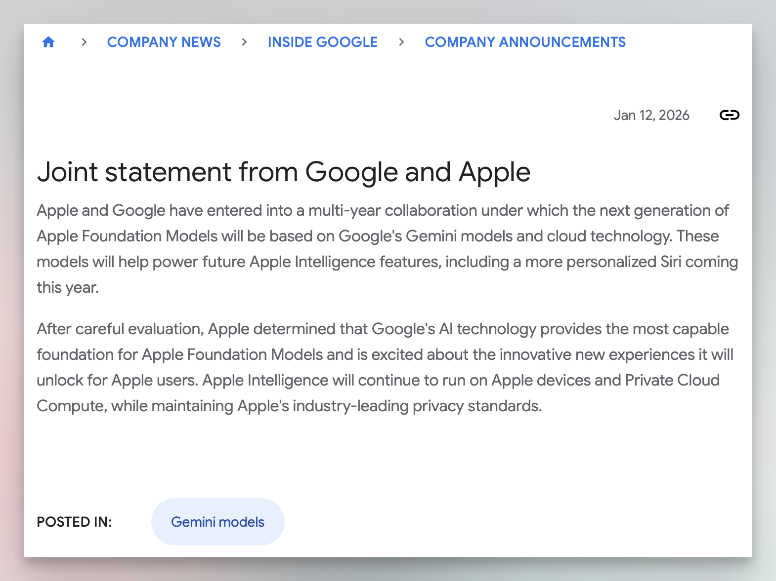776x581 pixels.
Task: Click the Jan 12, 2026 publish date
Action: click(651, 115)
